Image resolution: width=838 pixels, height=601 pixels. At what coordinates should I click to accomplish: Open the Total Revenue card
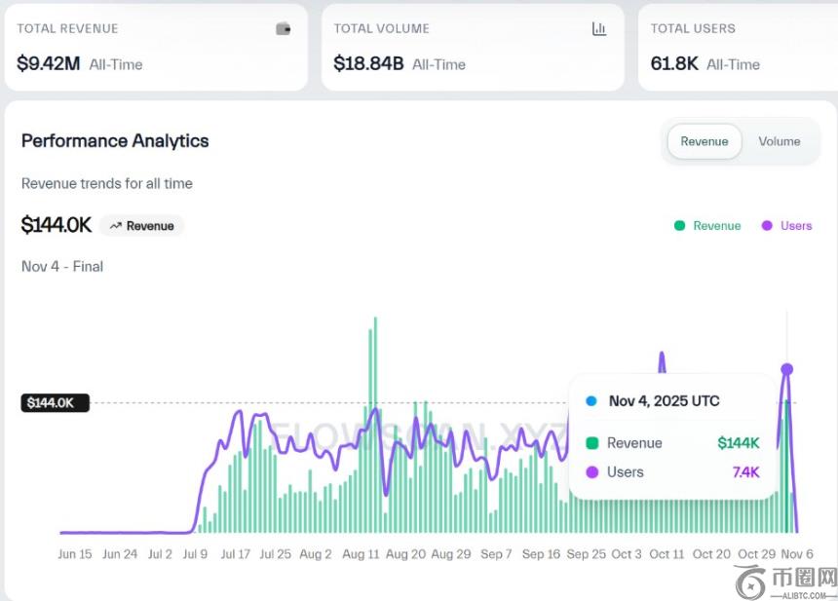155,47
